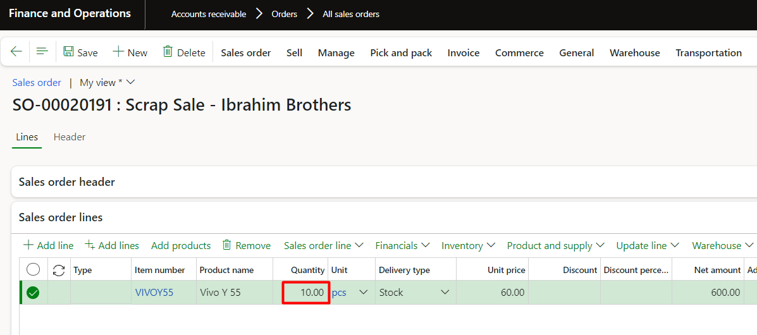Click the back arrow navigation icon
The image size is (757, 335).
16,52
